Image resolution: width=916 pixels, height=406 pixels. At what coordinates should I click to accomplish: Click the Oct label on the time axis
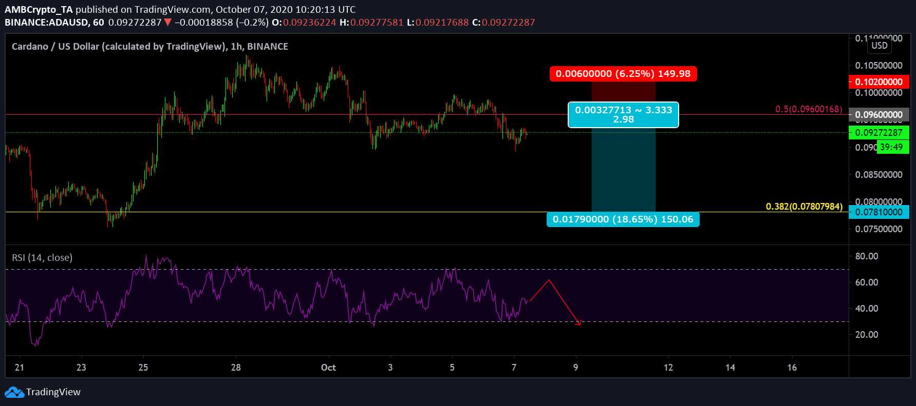click(328, 368)
